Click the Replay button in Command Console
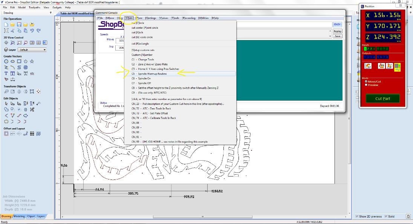413x224 pixels. point(337,31)
